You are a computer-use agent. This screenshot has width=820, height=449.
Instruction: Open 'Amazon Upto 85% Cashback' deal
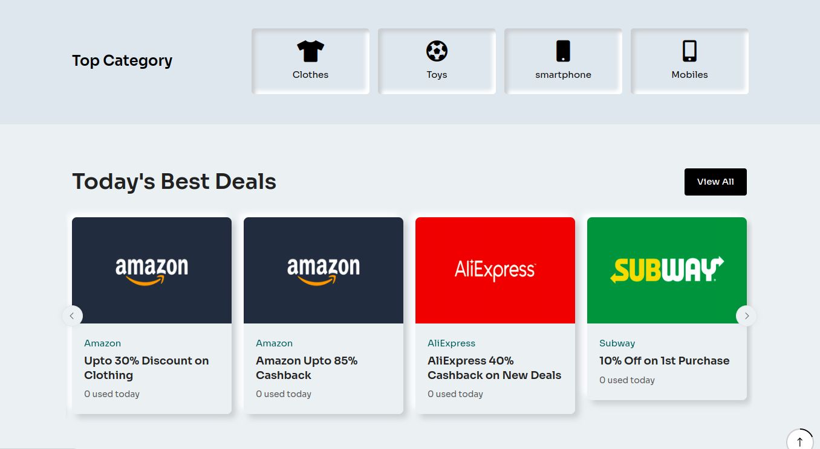coord(307,368)
